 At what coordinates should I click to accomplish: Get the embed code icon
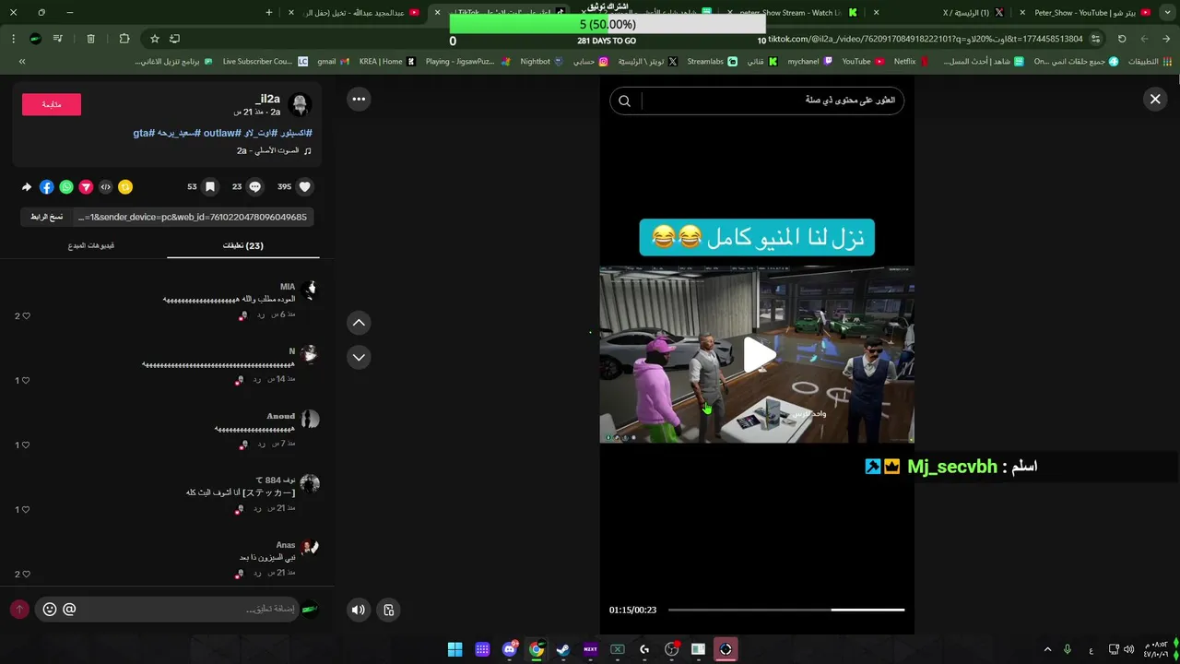(106, 187)
